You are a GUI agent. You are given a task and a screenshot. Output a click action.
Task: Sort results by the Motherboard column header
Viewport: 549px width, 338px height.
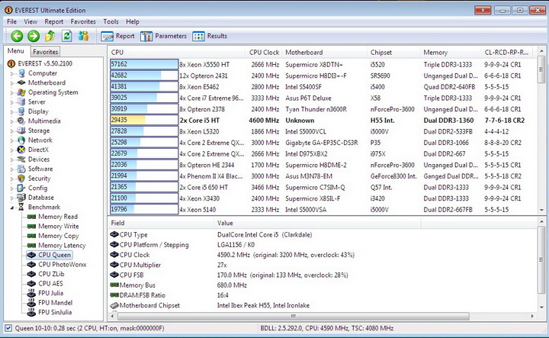324,52
